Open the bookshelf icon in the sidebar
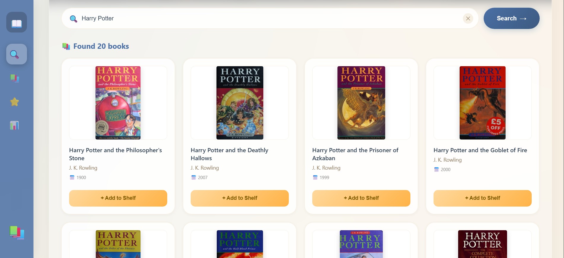The width and height of the screenshot is (564, 258). tap(15, 78)
